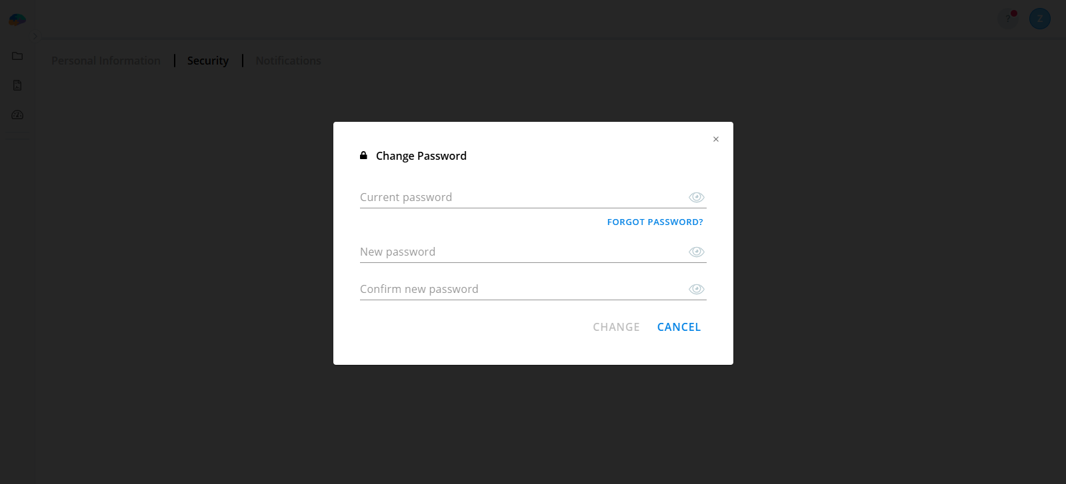Image resolution: width=1066 pixels, height=484 pixels.
Task: Reveal the new password text
Action: tap(696, 252)
